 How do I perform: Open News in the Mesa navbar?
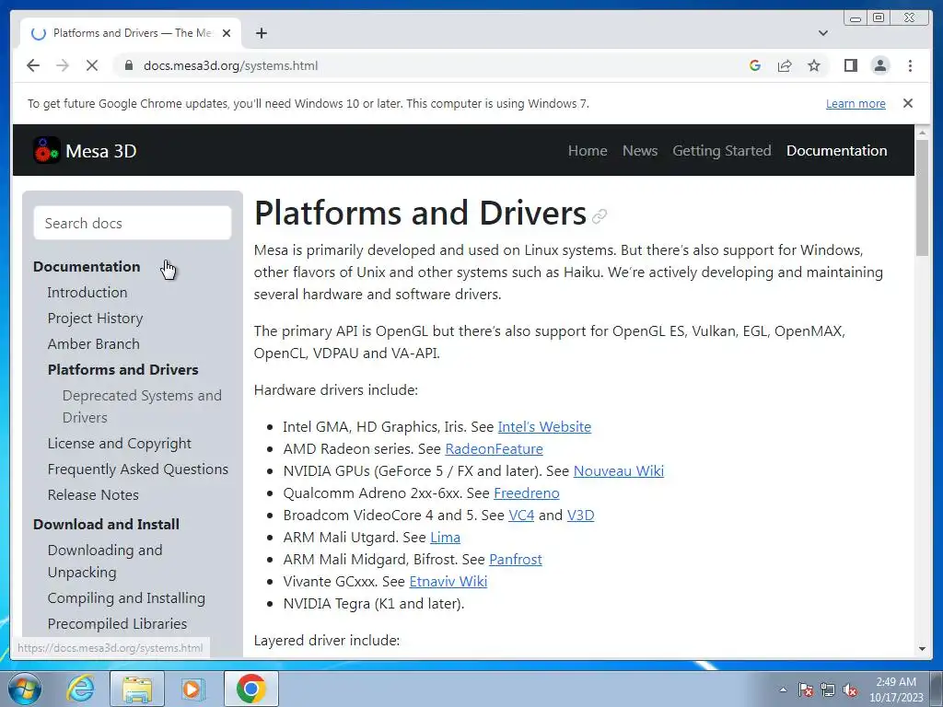(x=640, y=150)
